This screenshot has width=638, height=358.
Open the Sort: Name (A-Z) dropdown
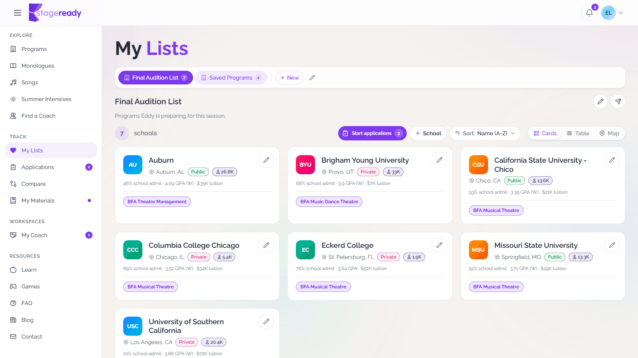(x=485, y=133)
